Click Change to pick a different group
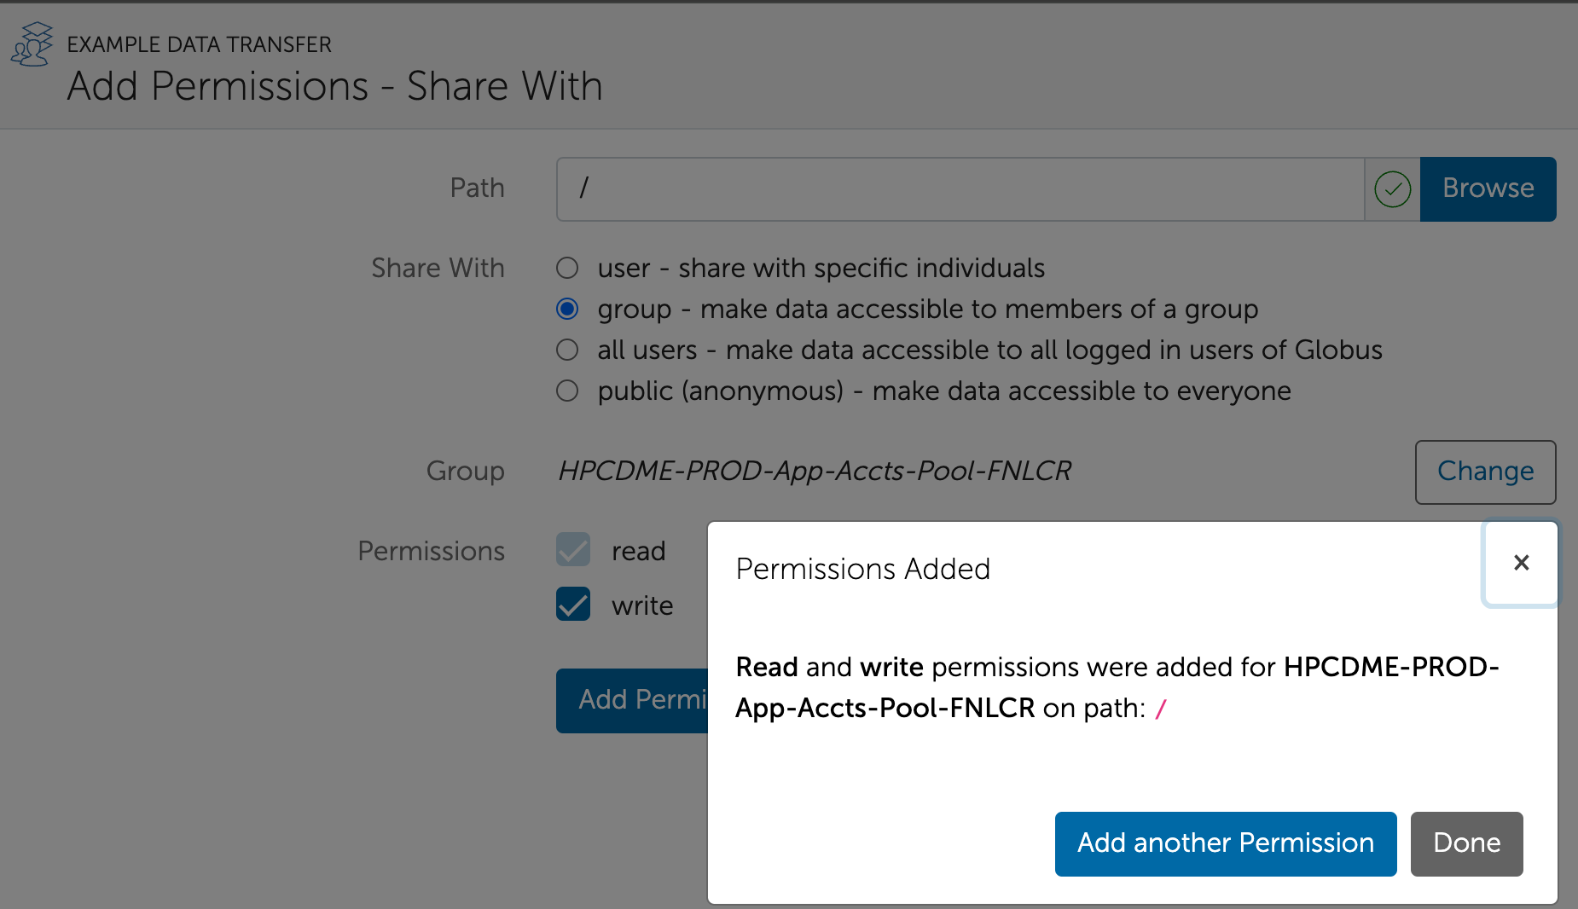Image resolution: width=1578 pixels, height=909 pixels. click(1485, 472)
